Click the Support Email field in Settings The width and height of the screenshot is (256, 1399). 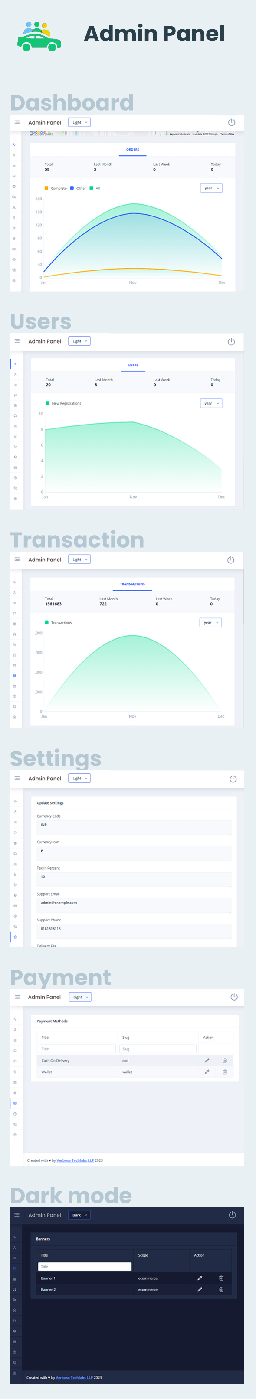pos(134,903)
